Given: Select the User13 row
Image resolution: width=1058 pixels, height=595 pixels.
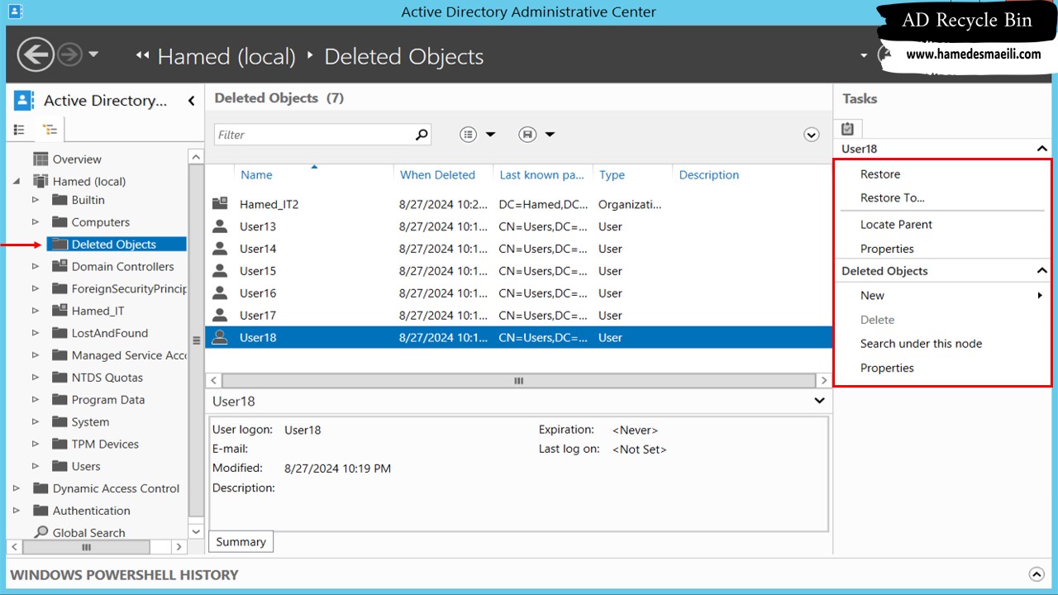Looking at the screenshot, I should coord(517,226).
